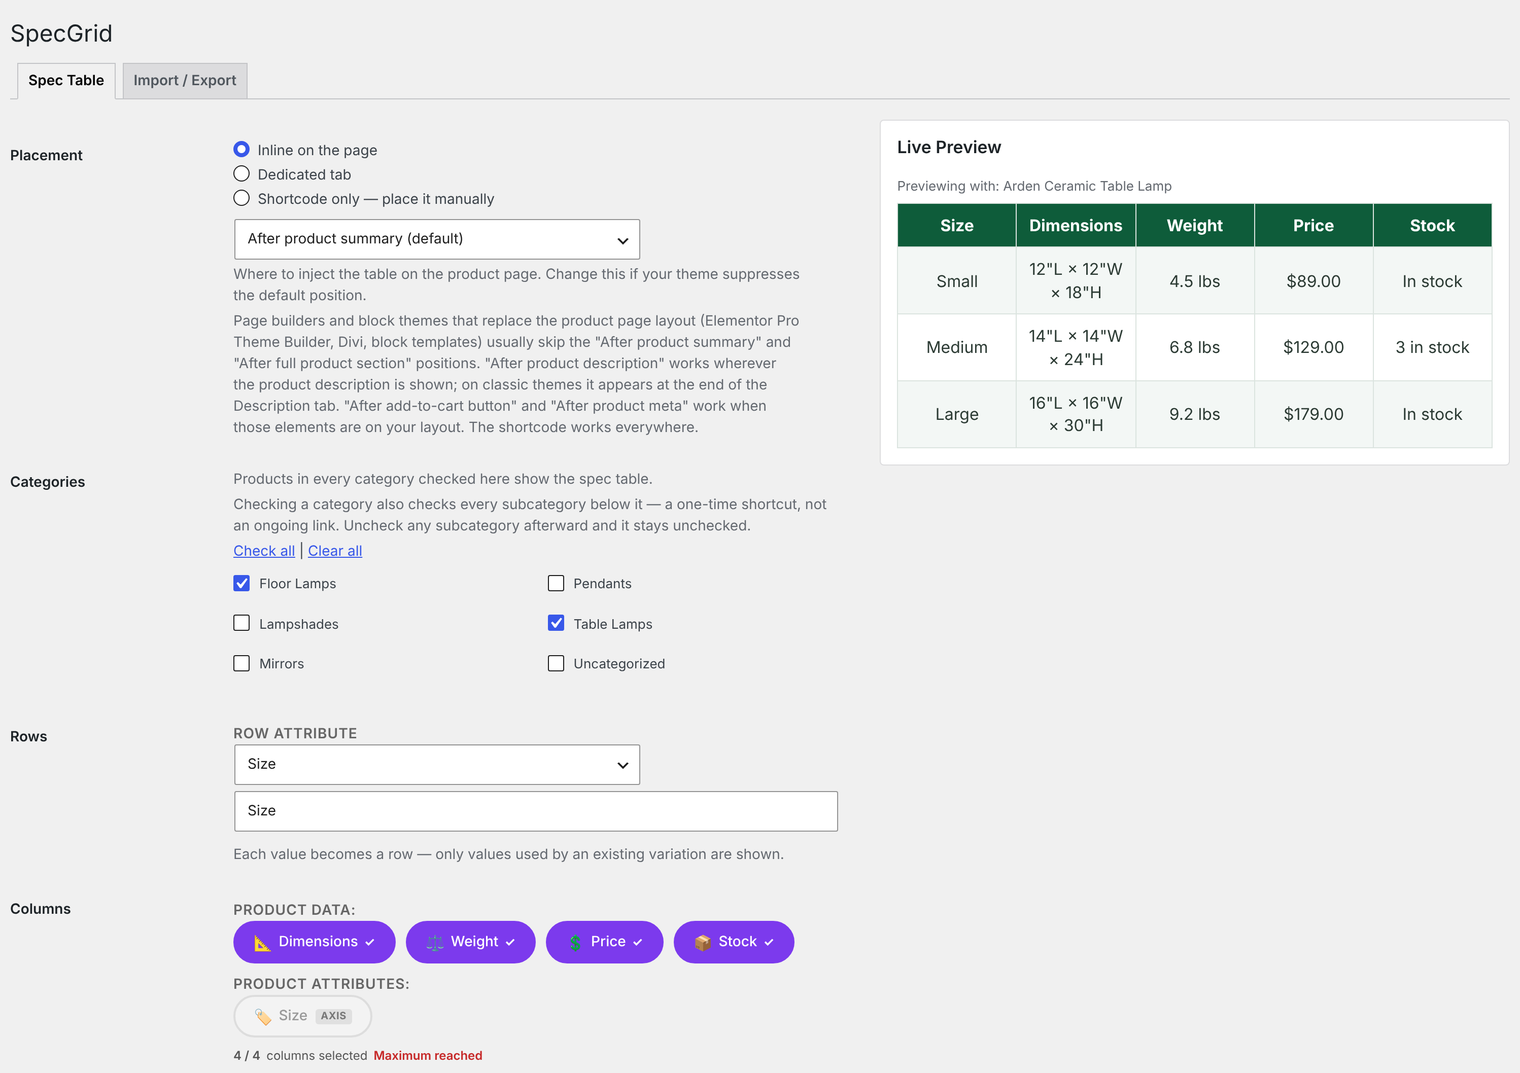Screen dimensions: 1520x1073
Task: Click the Stock header in preview table
Action: pyautogui.click(x=1433, y=226)
